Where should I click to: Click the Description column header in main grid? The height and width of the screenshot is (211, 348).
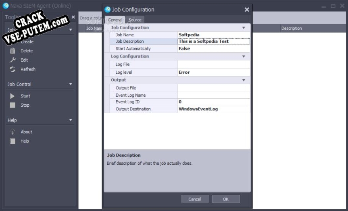(292, 28)
